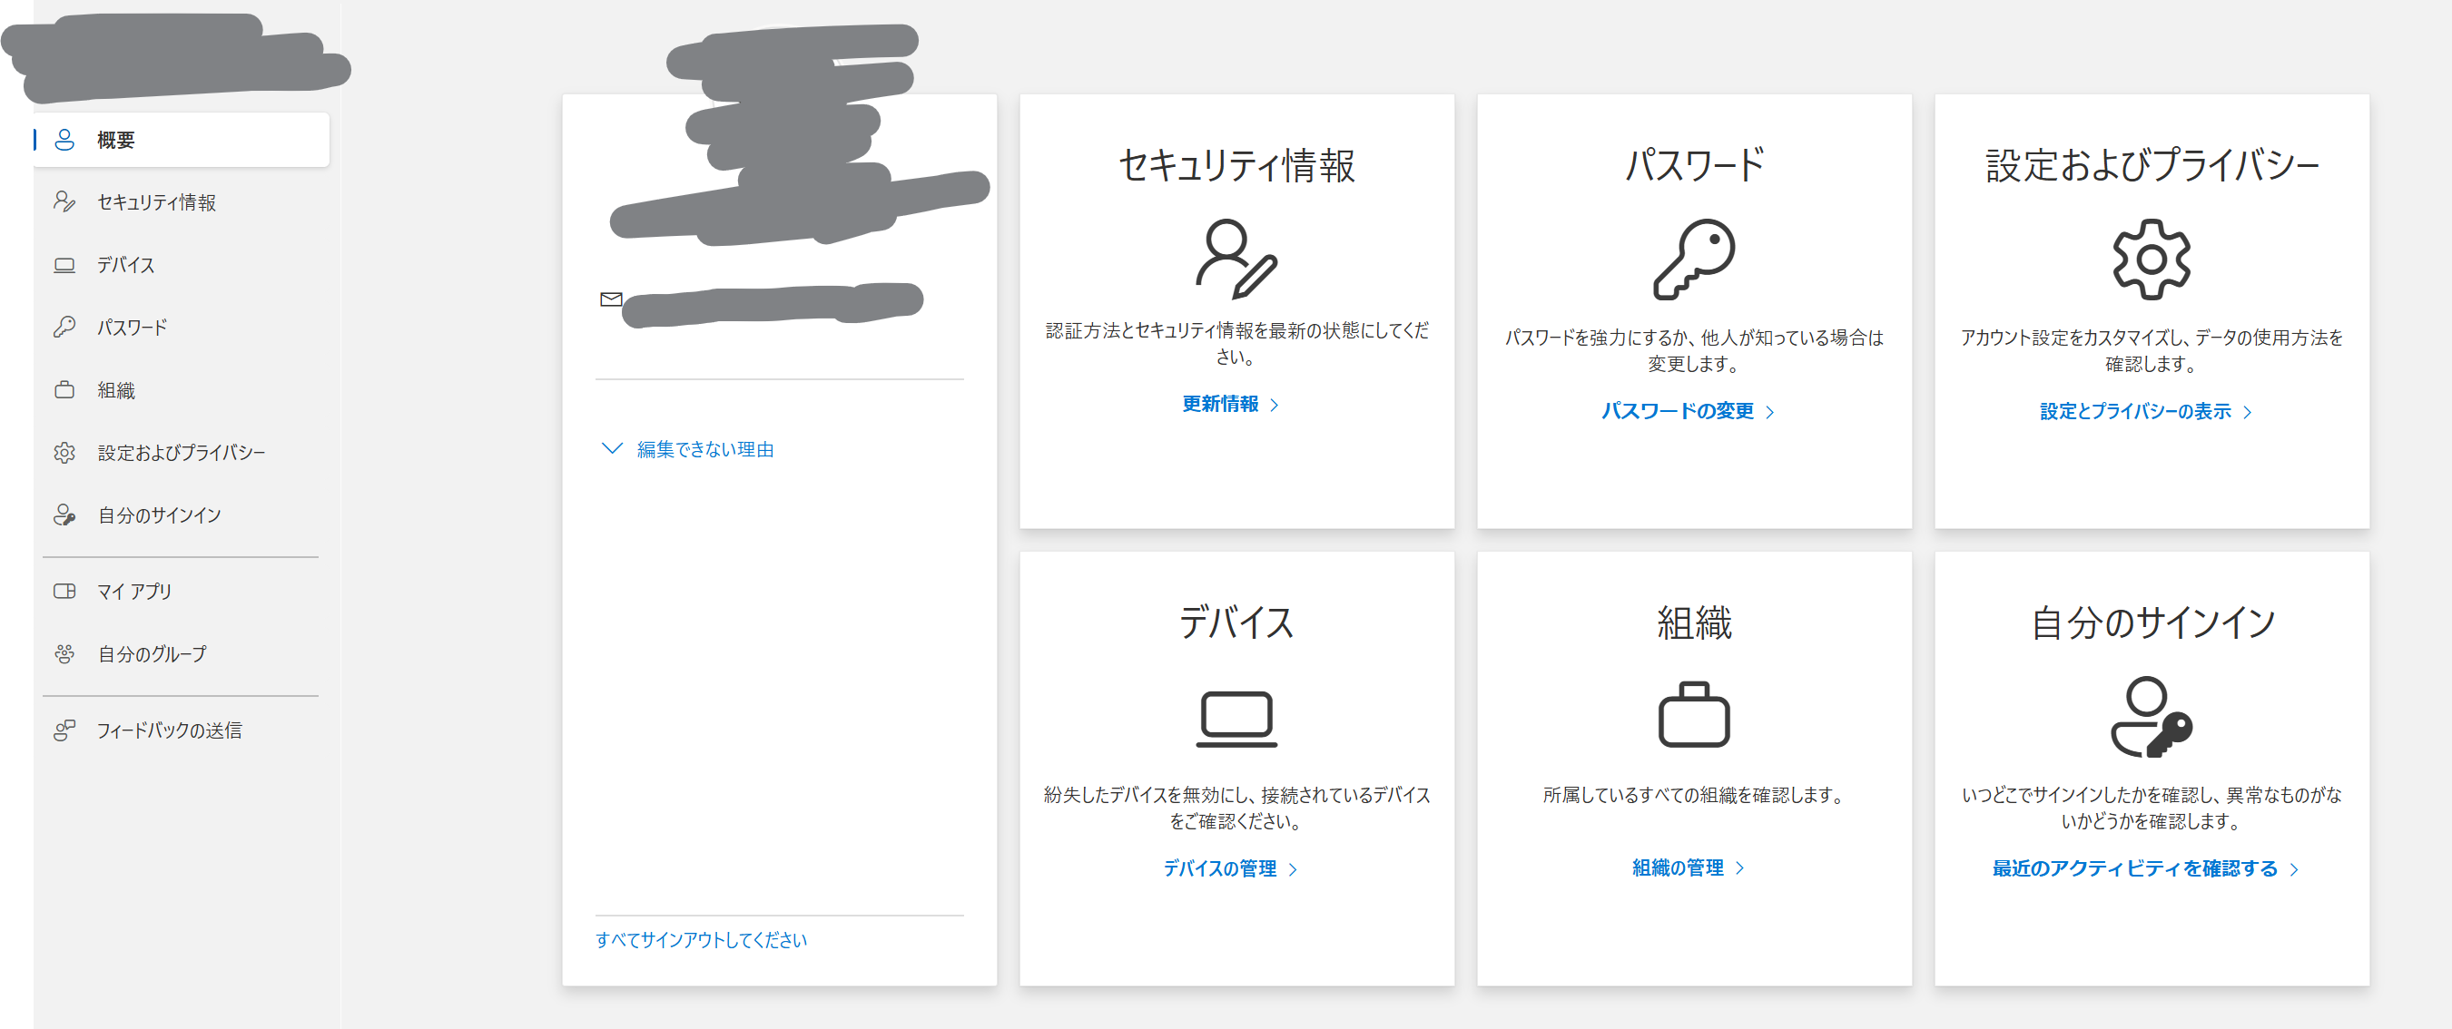Click the セキュリティ情報 card heading
The height and width of the screenshot is (1029, 2452).
(1236, 164)
